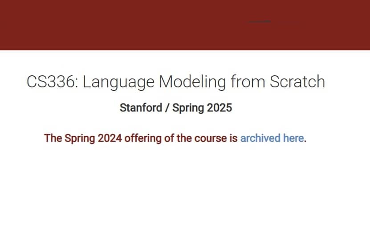Click the blank white area below the notice
The image size is (370, 234).
pos(185,192)
